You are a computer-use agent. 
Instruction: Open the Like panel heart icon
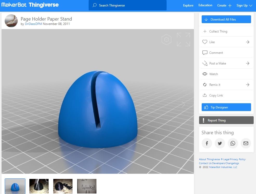[205, 42]
